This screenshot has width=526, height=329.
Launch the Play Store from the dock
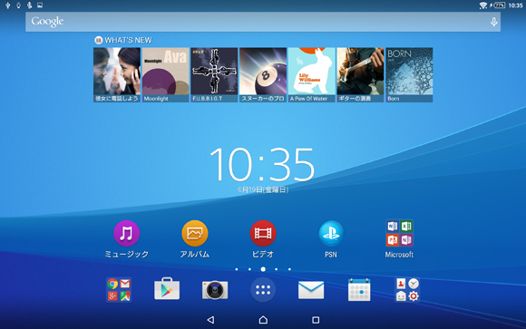(x=167, y=289)
